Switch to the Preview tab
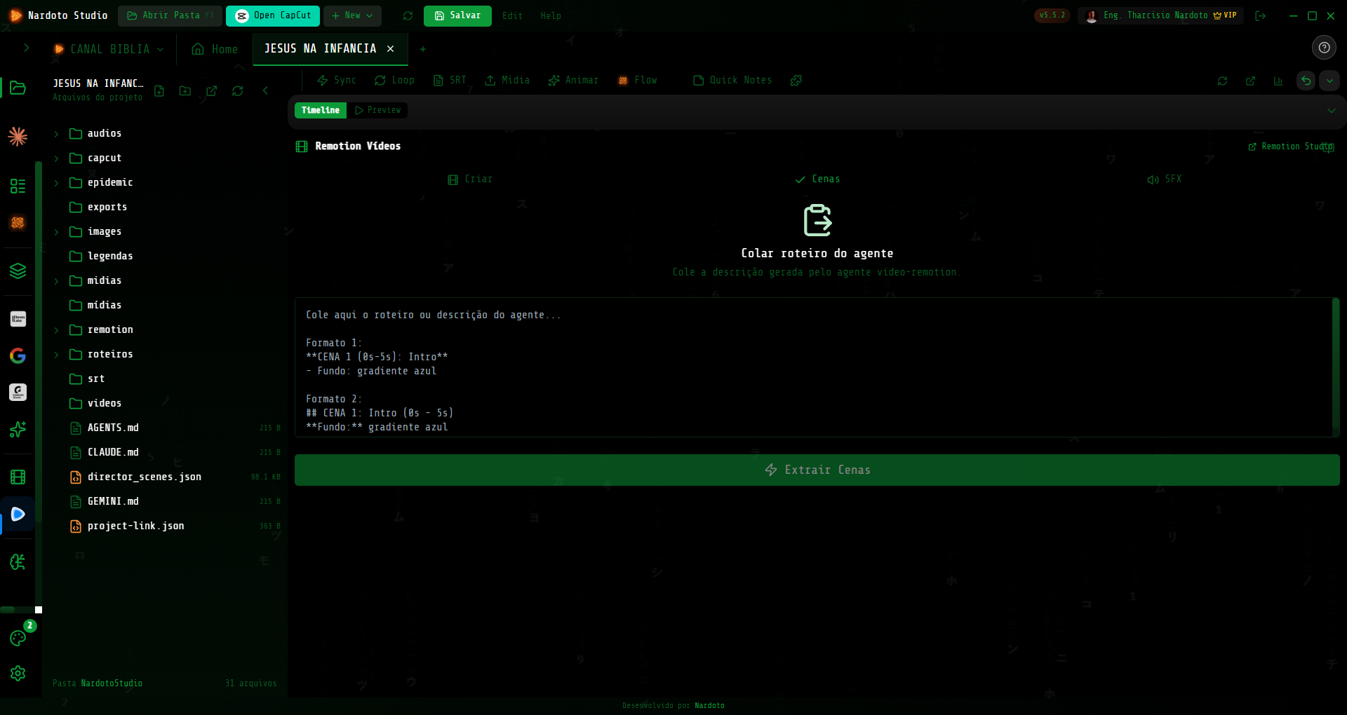This screenshot has width=1347, height=715. (x=378, y=110)
